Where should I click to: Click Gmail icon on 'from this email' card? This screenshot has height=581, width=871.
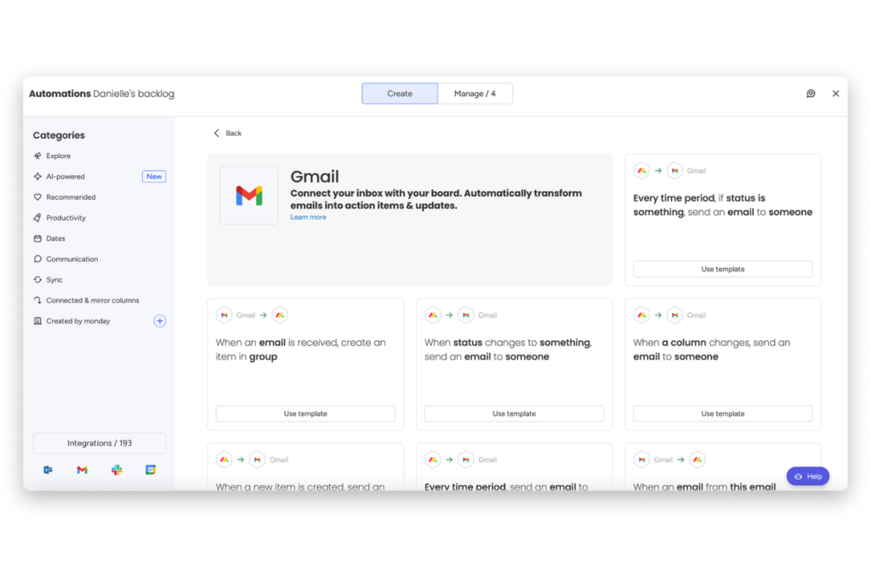click(x=641, y=460)
